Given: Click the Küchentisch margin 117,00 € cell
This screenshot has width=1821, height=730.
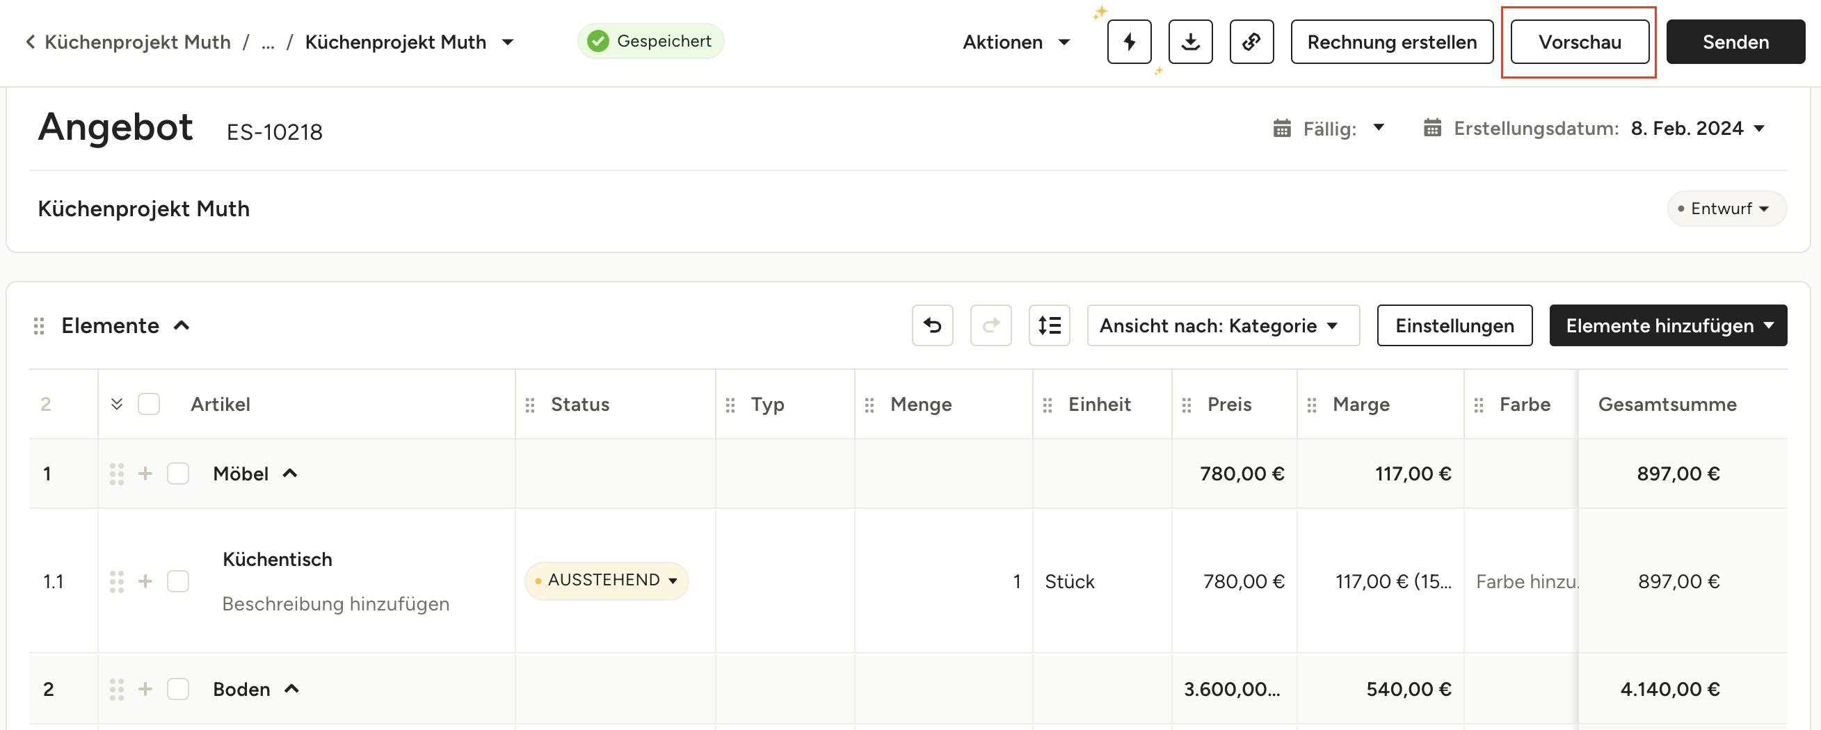Looking at the screenshot, I should pyautogui.click(x=1381, y=582).
